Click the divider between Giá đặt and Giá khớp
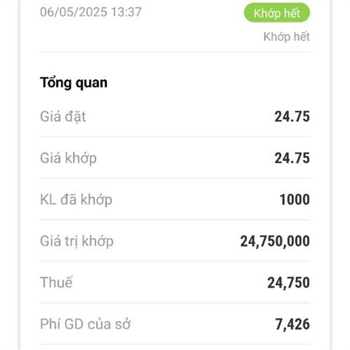 175,136
